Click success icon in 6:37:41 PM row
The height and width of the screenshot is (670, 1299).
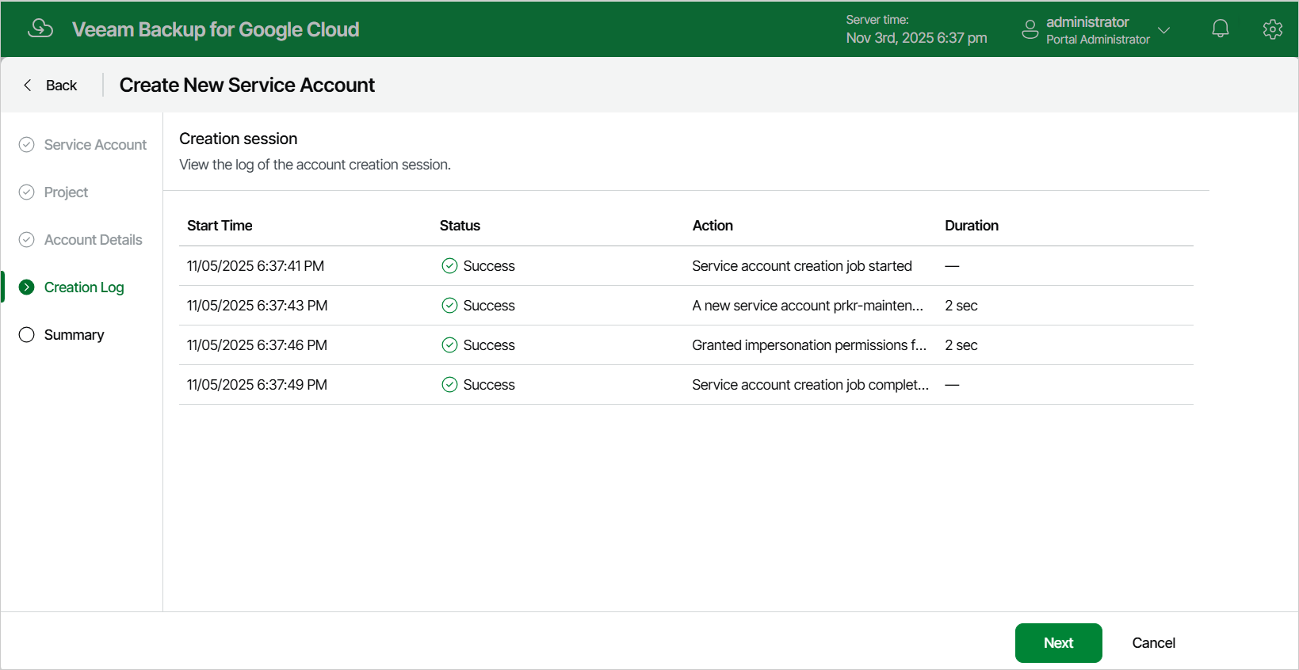449,266
